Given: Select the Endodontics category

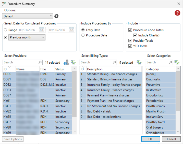Looking at the screenshot, I should click(161, 95).
